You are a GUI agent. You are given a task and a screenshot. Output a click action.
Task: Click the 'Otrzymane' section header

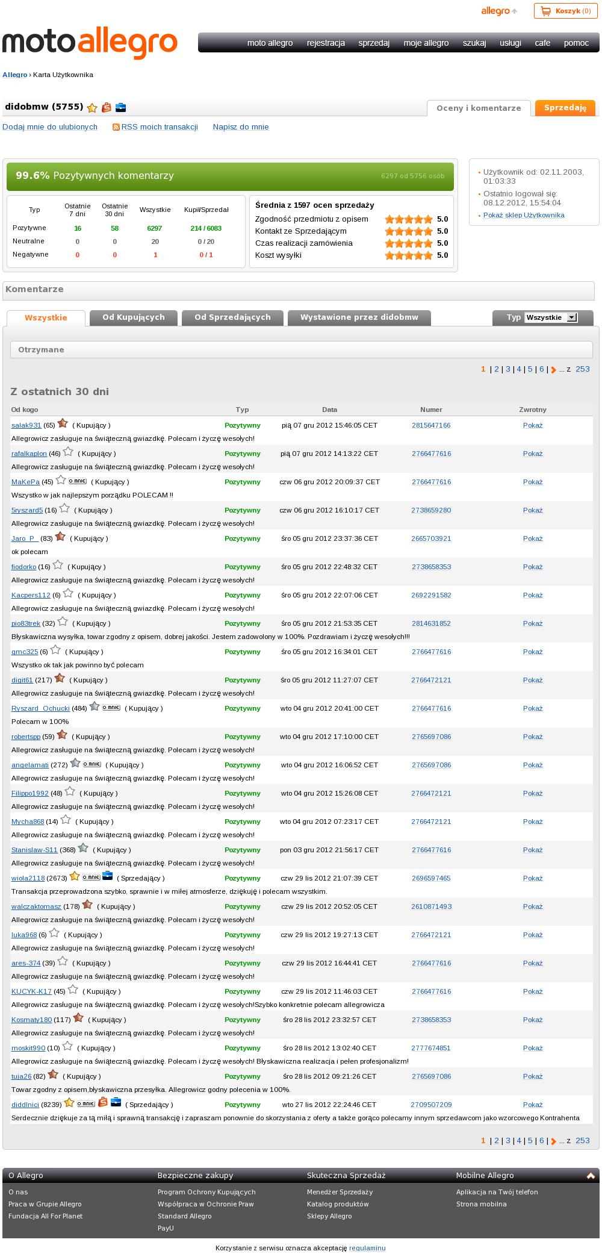pyautogui.click(x=301, y=350)
